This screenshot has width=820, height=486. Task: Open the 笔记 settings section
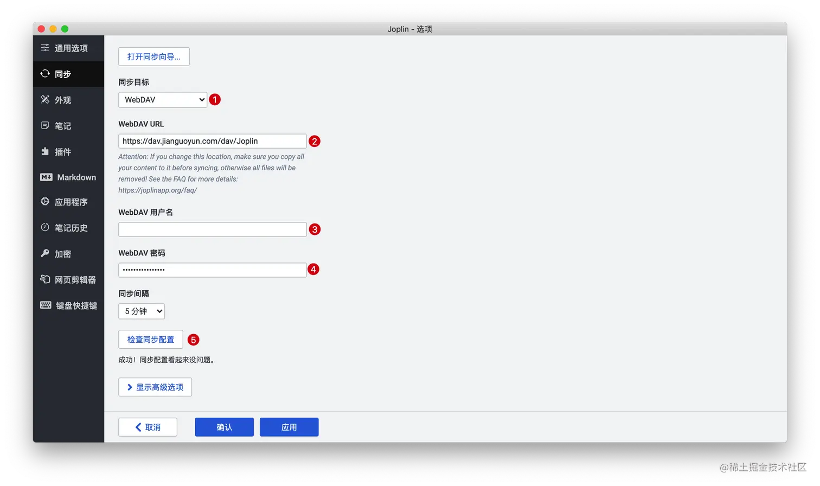click(68, 126)
